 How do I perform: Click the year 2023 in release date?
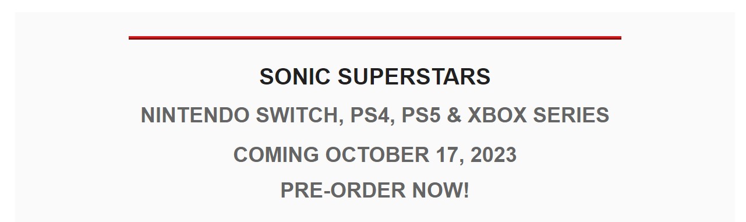tap(493, 155)
